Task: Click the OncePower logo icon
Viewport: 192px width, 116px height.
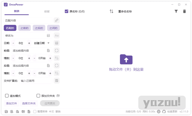Action: click(x=6, y=5)
